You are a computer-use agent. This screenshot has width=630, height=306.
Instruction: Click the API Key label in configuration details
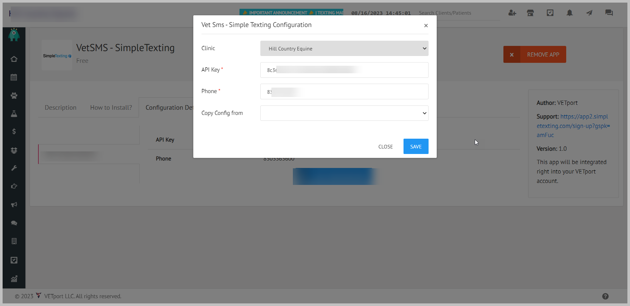[x=165, y=140]
